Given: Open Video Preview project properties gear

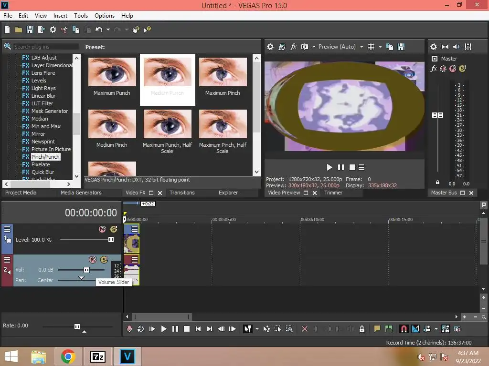Looking at the screenshot, I should pyautogui.click(x=270, y=47).
